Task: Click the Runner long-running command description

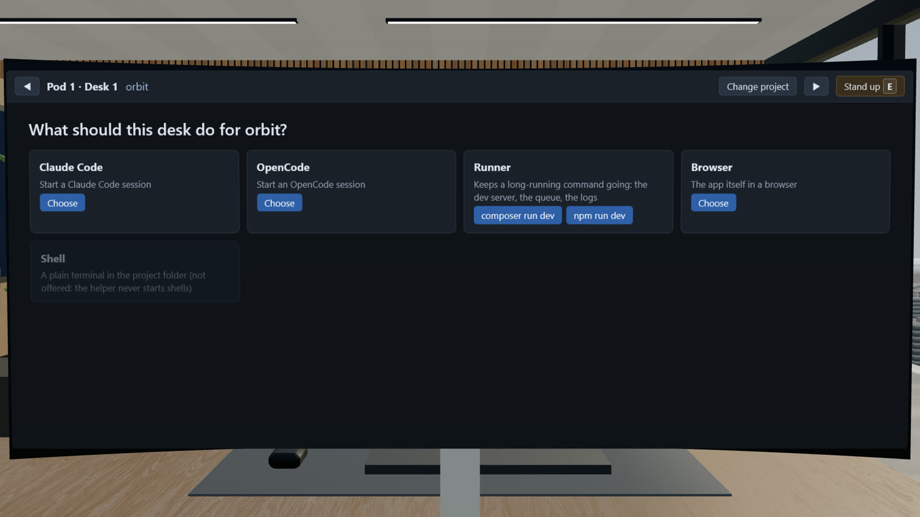Action: (561, 191)
